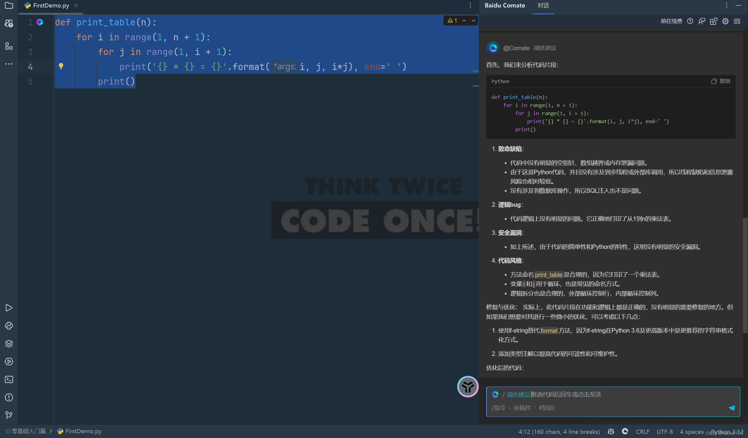The width and height of the screenshot is (748, 438).
Task: Go to next highlighted warning
Action: [x=474, y=21]
